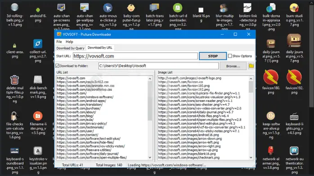Select the auto-mouse-clicker.png desktop icon
The width and height of the screenshot is (314, 176).
[x=108, y=8]
